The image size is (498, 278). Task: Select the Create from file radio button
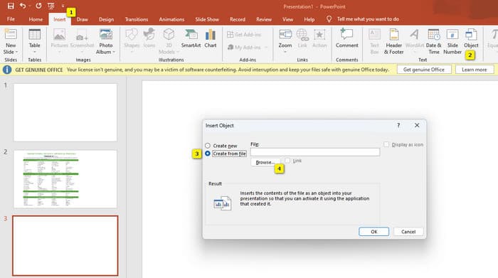click(208, 154)
